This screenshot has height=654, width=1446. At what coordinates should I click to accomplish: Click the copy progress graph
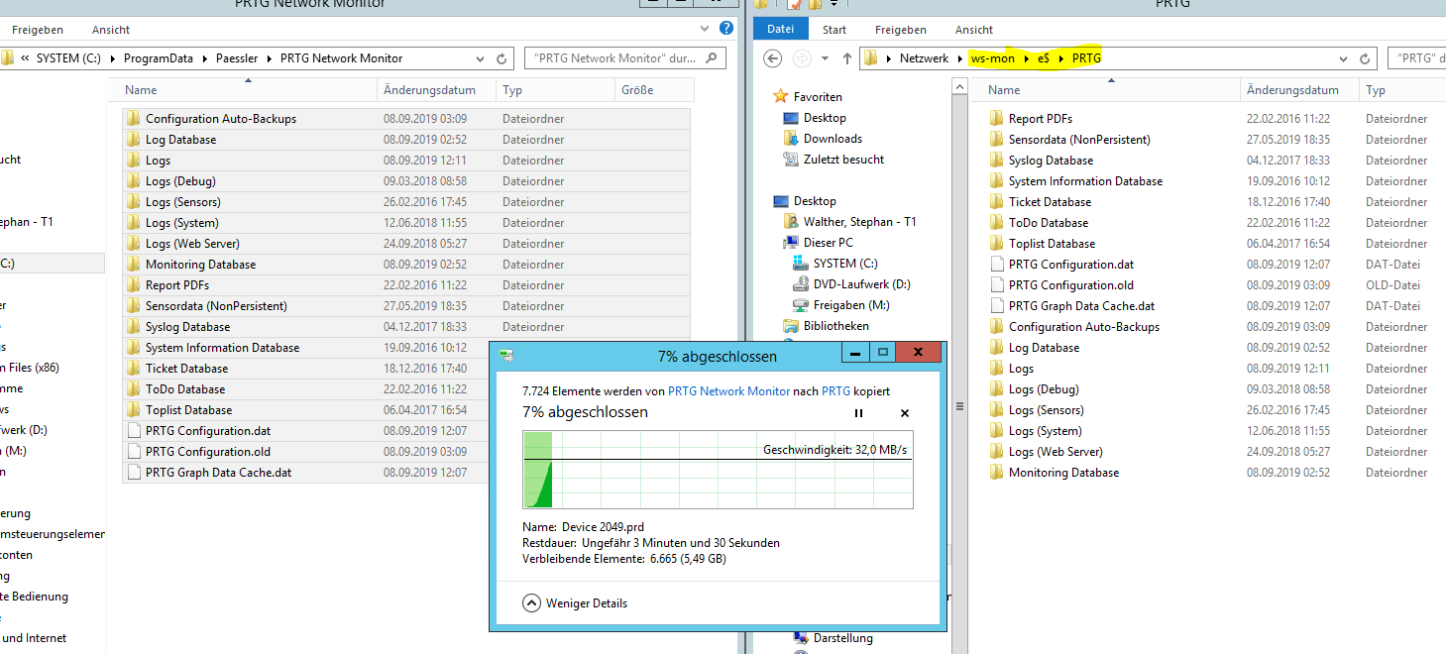tap(718, 471)
